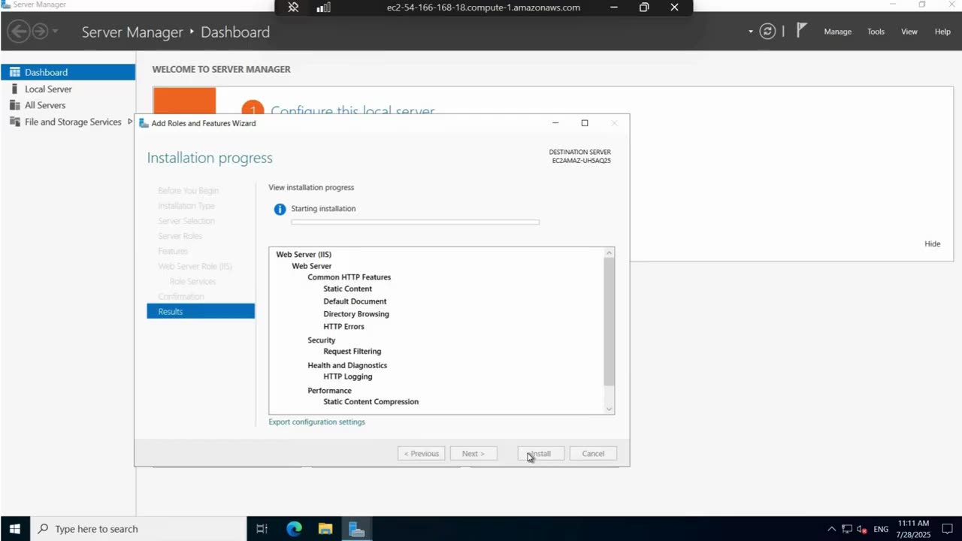962x541 pixels.
Task: Click the remote session signal strength icon
Action: pyautogui.click(x=323, y=8)
